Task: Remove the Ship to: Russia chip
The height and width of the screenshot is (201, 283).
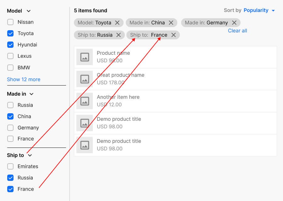Action: pos(119,35)
